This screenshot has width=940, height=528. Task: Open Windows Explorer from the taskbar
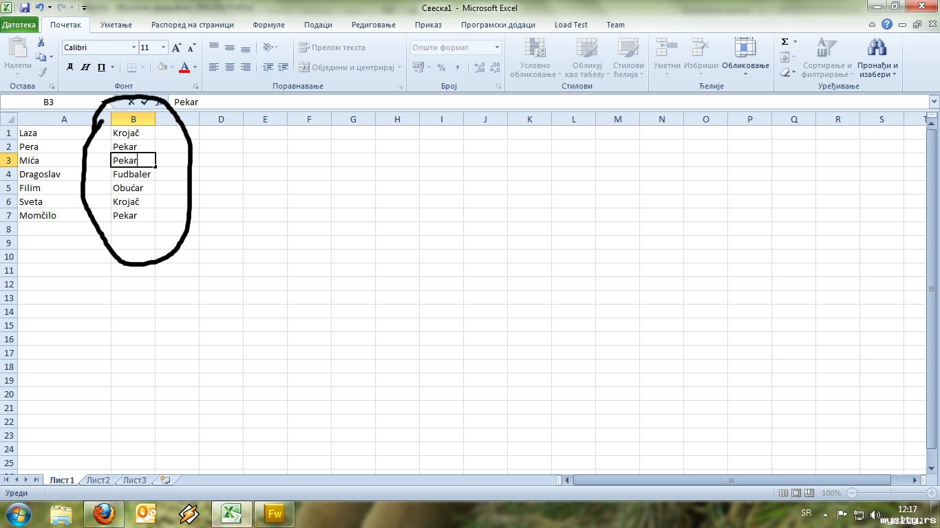tap(61, 513)
